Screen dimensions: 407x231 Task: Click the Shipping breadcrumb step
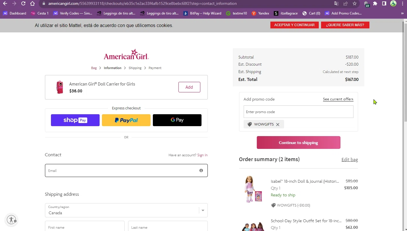pyautogui.click(x=135, y=68)
